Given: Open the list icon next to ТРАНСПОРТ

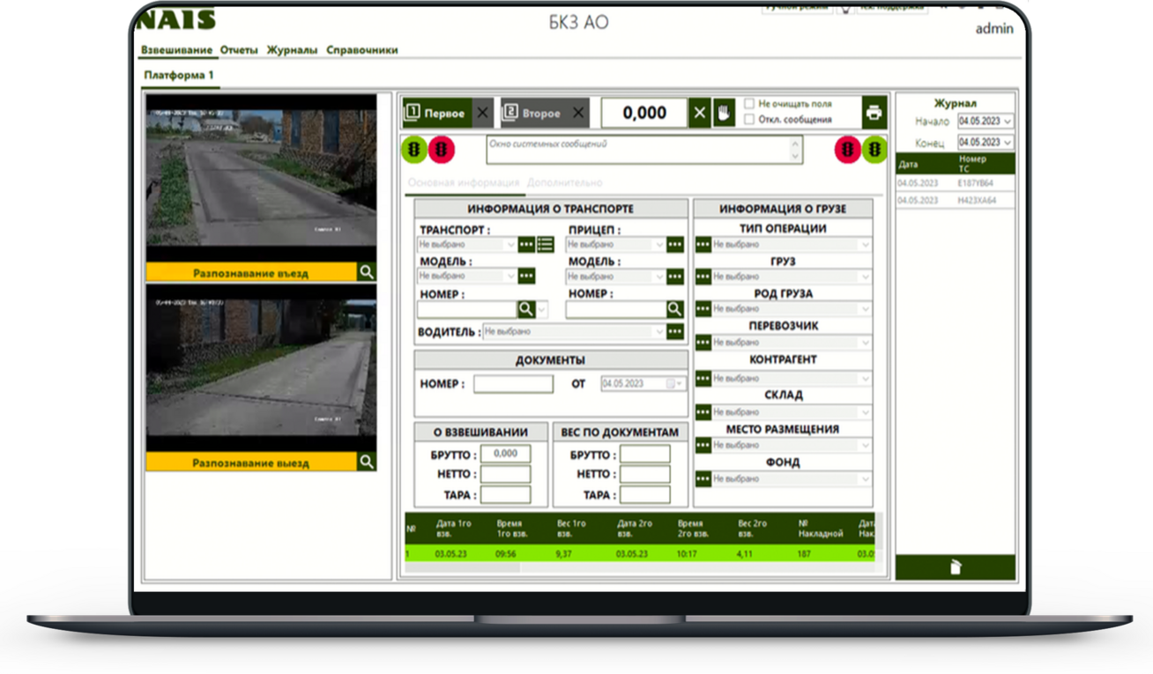Looking at the screenshot, I should point(546,245).
